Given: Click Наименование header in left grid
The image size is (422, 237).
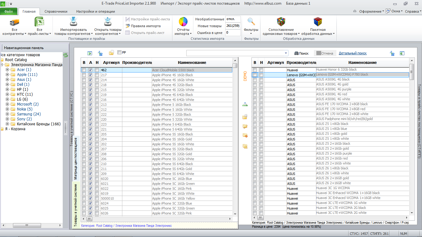Looking at the screenshot, I should pos(192,63).
